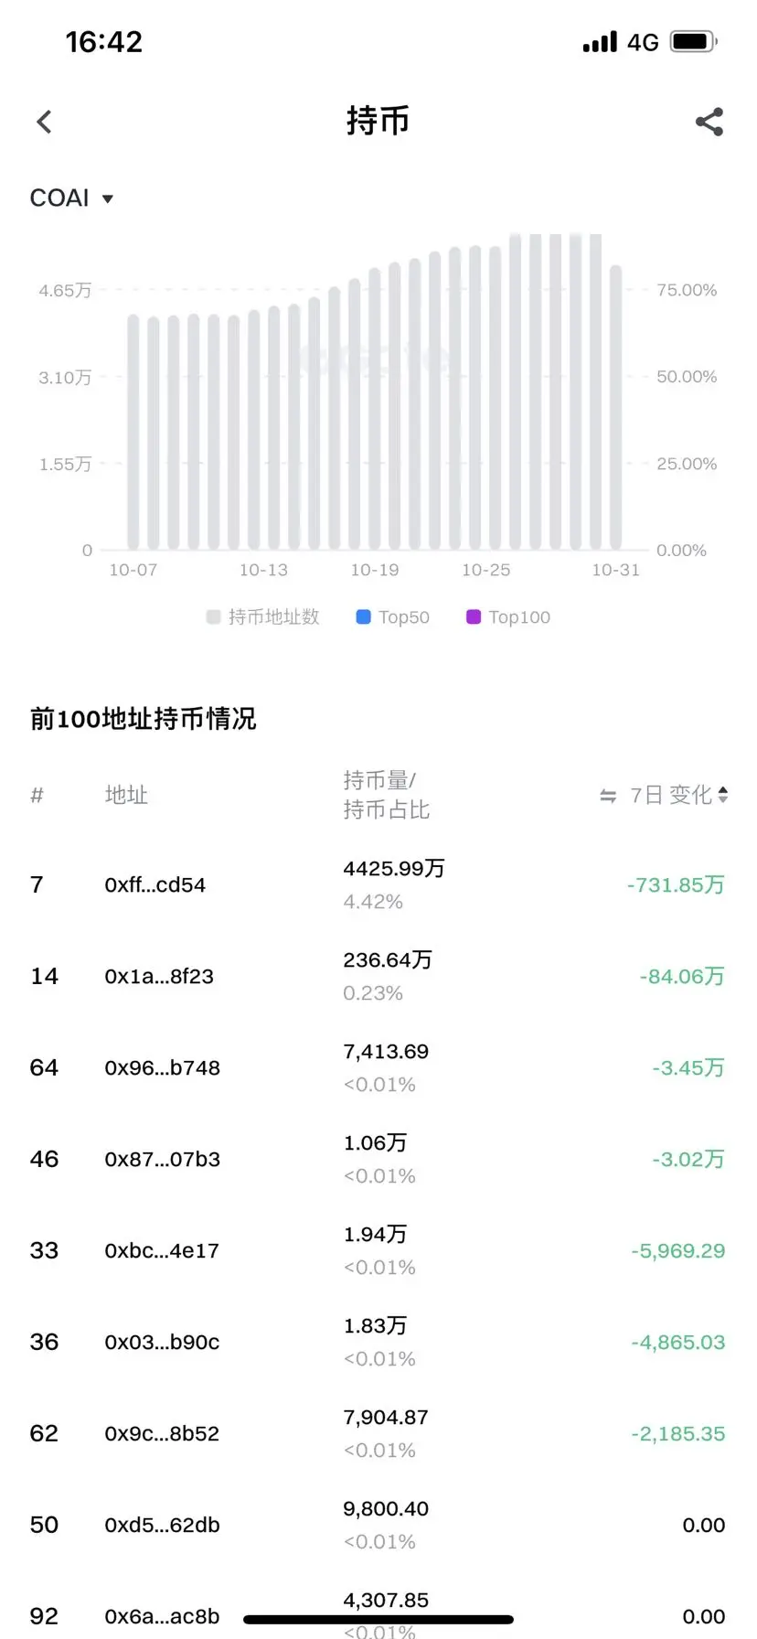Tap the cellular signal bars icon
Image resolution: width=757 pixels, height=1639 pixels.
point(600,41)
